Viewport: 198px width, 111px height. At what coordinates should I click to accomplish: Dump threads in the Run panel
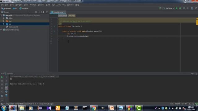click(x=2, y=88)
